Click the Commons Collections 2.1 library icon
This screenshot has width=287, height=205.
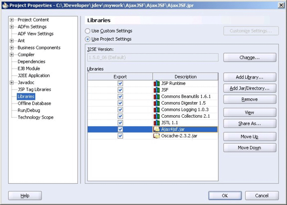pyautogui.click(x=156, y=116)
